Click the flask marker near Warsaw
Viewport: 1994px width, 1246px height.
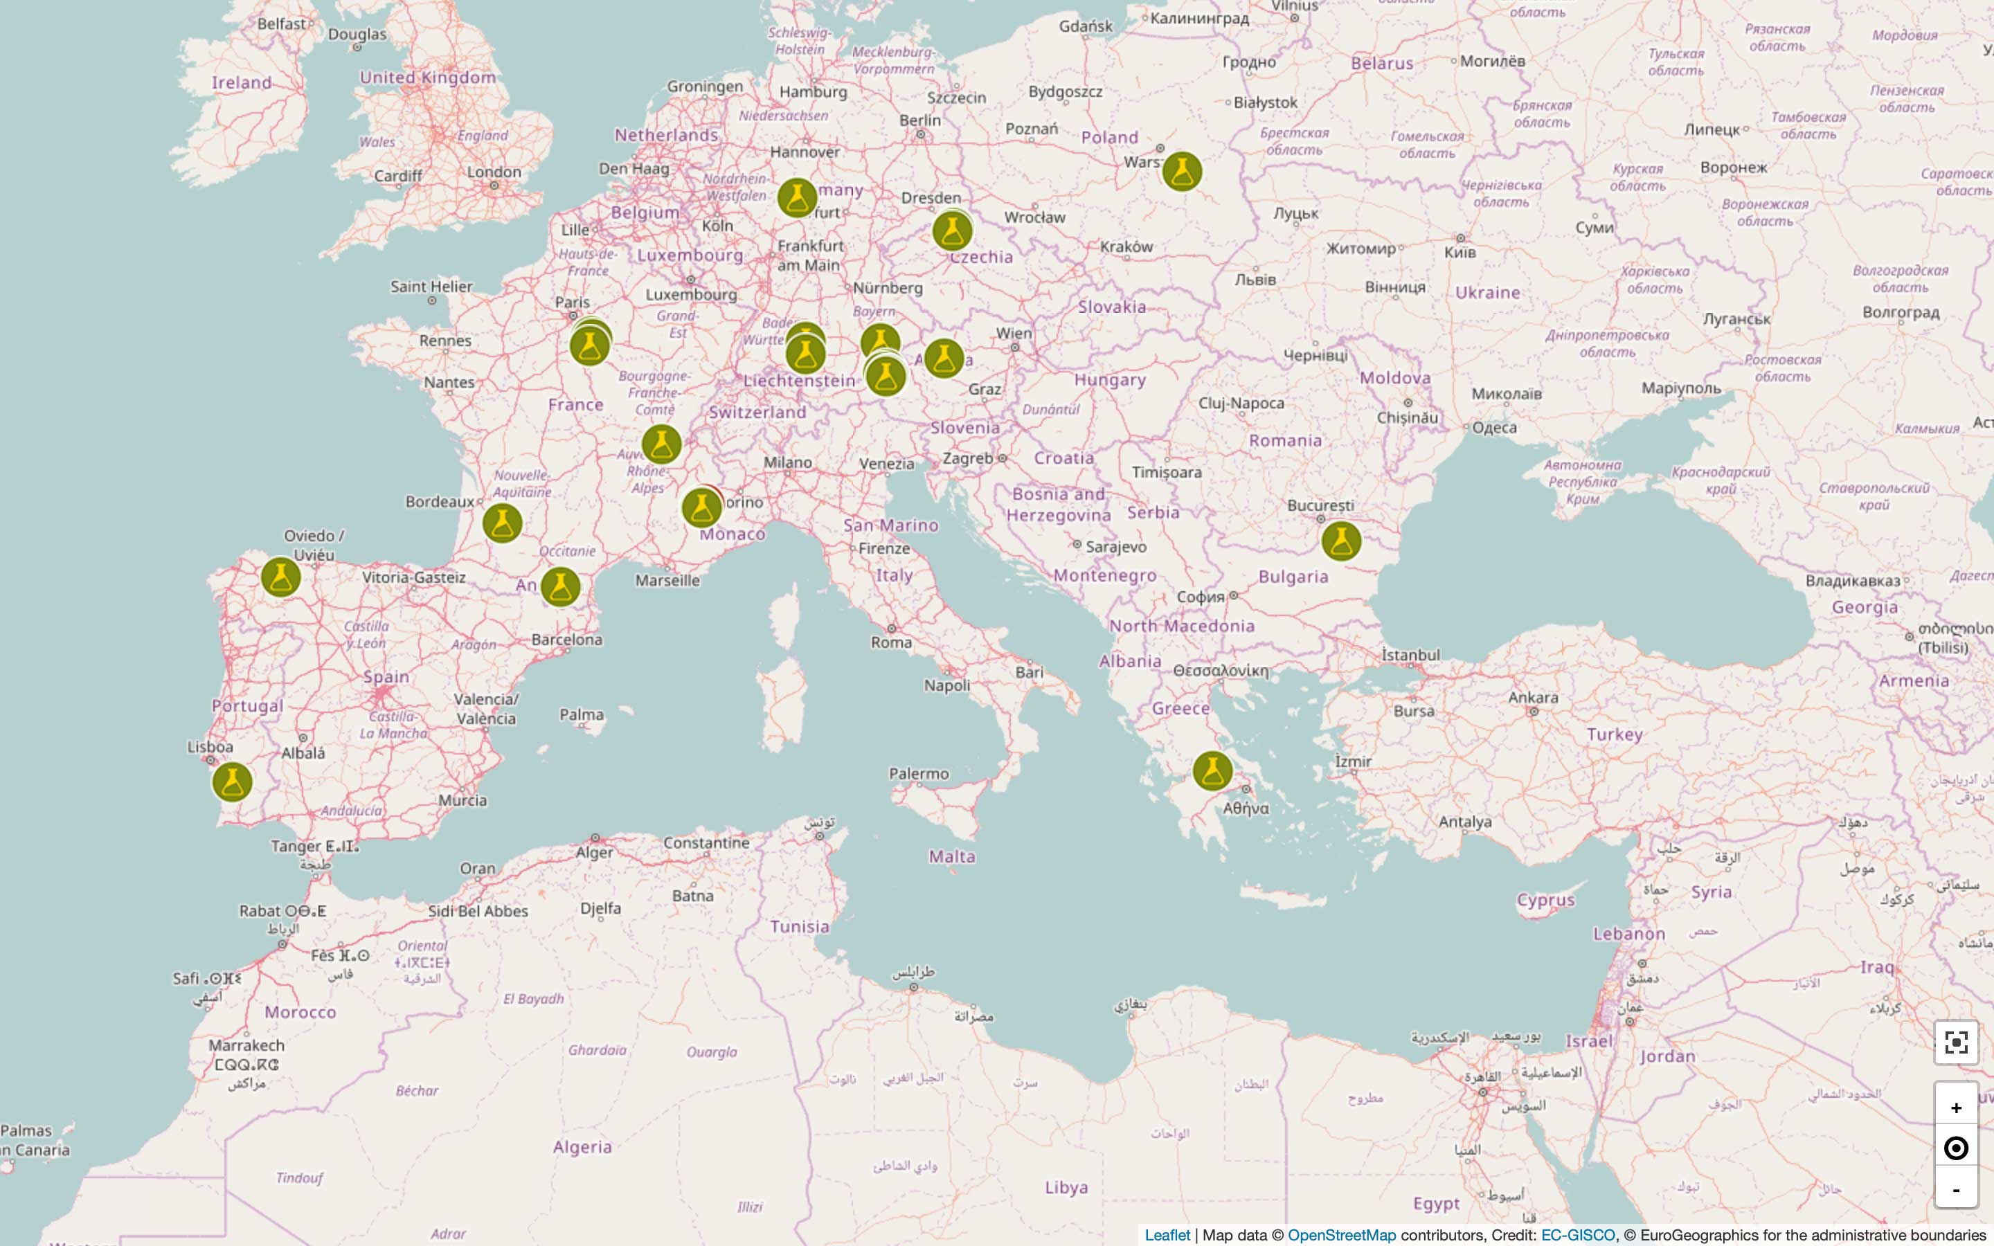pyautogui.click(x=1182, y=172)
